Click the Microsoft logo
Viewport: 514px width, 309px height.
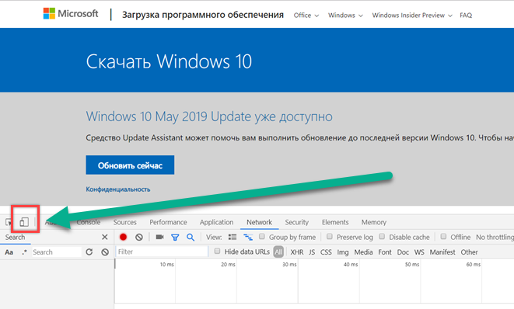point(71,13)
